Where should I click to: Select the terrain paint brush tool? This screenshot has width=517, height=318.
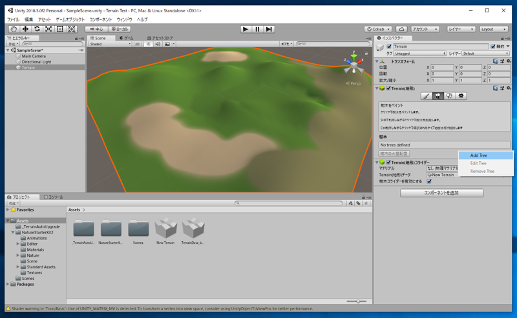[x=427, y=96]
